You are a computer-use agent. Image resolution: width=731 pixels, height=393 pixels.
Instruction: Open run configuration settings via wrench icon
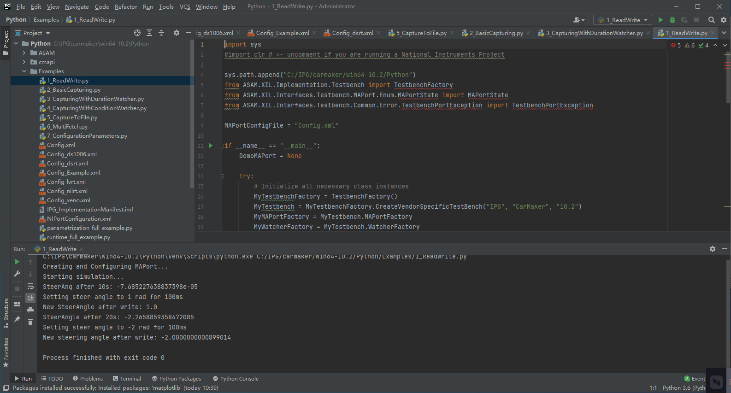pyautogui.click(x=17, y=274)
